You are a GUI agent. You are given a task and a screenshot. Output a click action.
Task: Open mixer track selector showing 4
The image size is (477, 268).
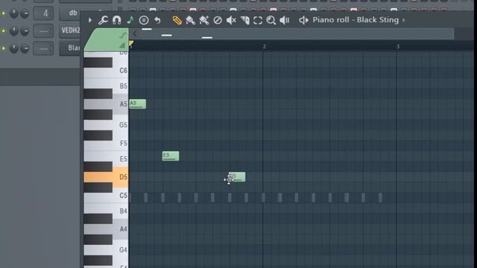pyautogui.click(x=43, y=13)
